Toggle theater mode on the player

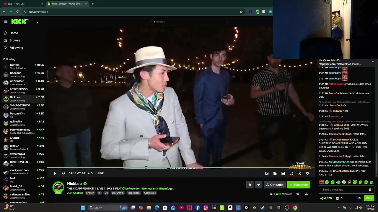283,173
